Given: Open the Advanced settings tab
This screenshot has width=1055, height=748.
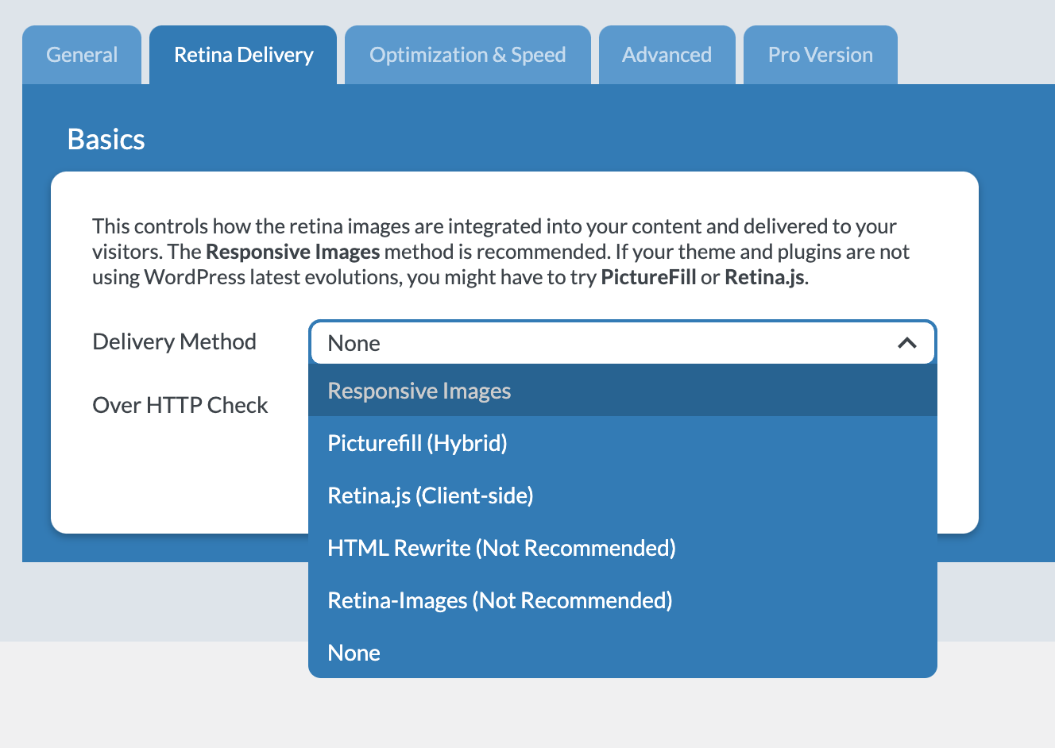Looking at the screenshot, I should [x=667, y=55].
